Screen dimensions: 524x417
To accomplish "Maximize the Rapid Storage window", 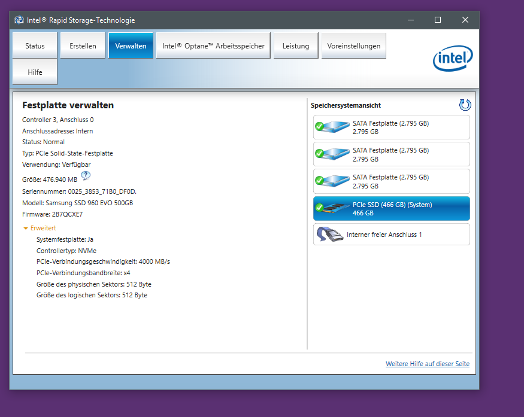I will tap(438, 20).
